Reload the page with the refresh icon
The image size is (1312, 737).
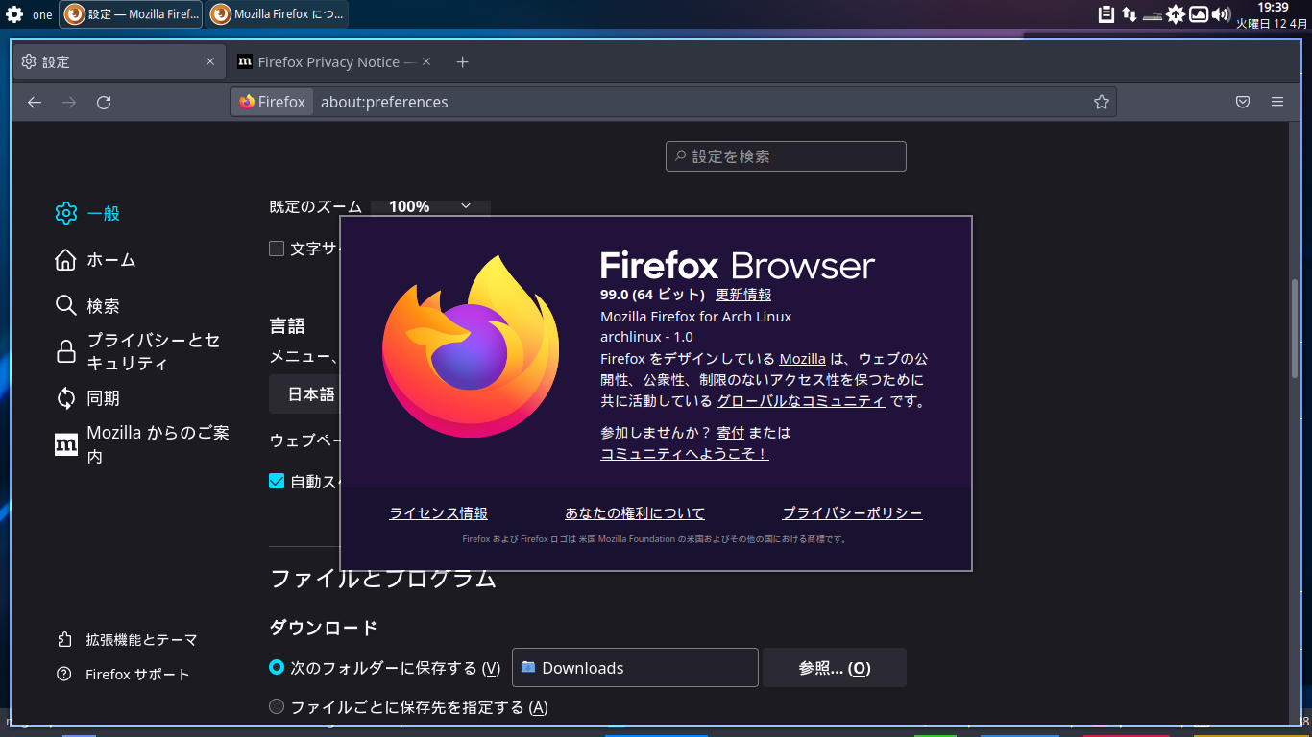tap(104, 102)
